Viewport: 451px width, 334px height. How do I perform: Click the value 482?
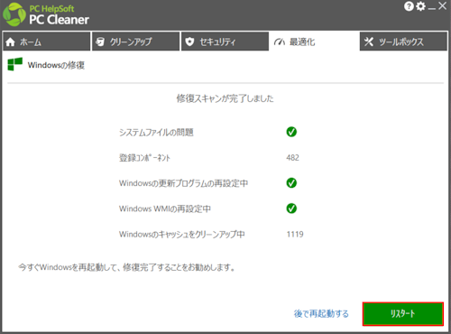[292, 158]
